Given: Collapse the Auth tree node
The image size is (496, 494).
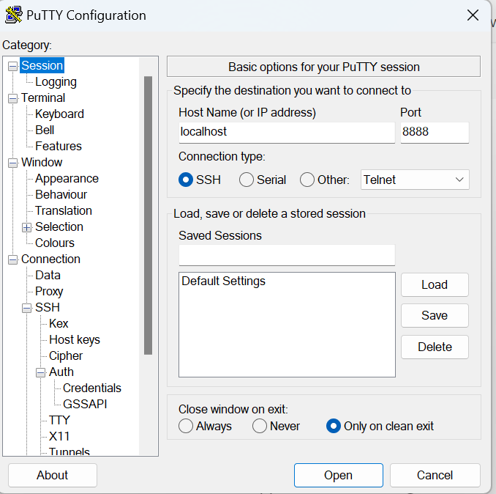Looking at the screenshot, I should pyautogui.click(x=40, y=372).
